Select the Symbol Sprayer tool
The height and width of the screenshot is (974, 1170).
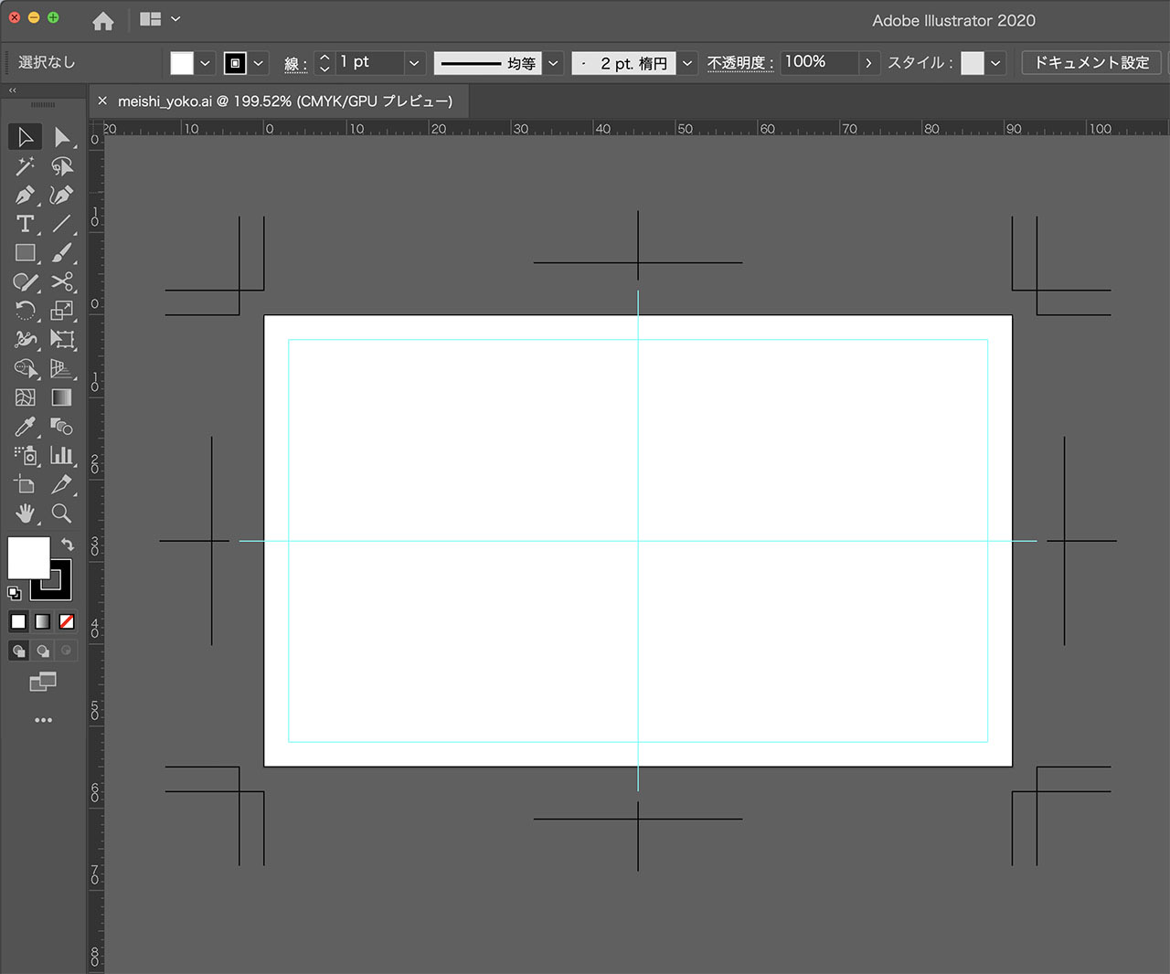click(x=26, y=455)
